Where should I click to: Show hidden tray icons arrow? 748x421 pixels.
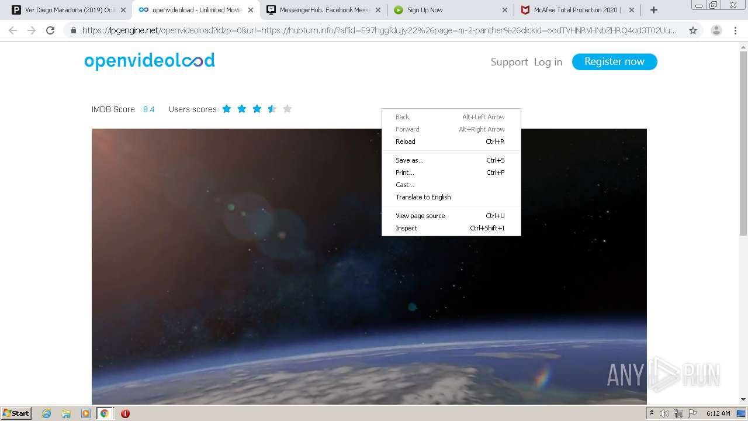pyautogui.click(x=652, y=413)
